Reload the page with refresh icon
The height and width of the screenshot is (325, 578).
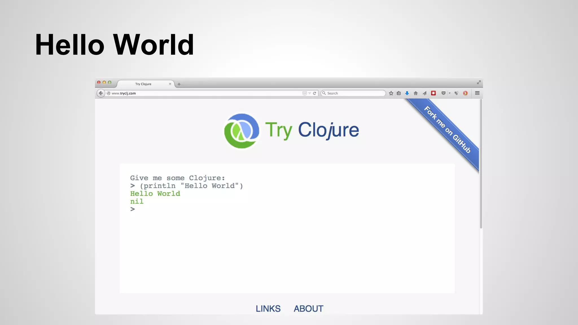(314, 93)
